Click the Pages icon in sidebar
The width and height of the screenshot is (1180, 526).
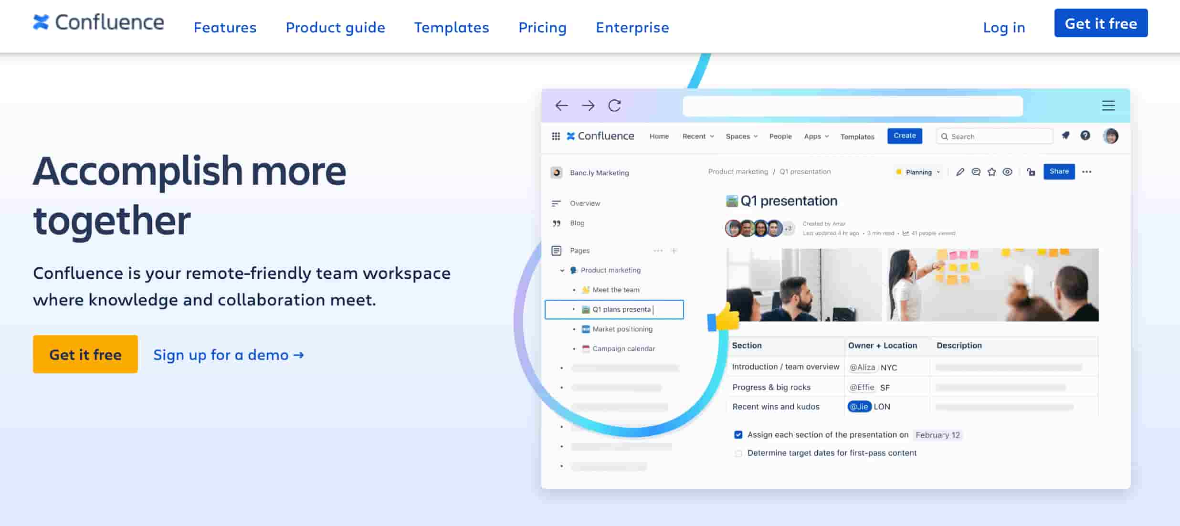(556, 251)
